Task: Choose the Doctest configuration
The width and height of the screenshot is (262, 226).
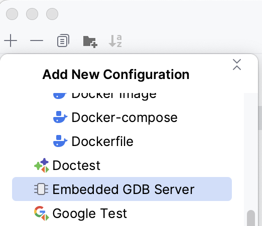Action: [122, 165]
